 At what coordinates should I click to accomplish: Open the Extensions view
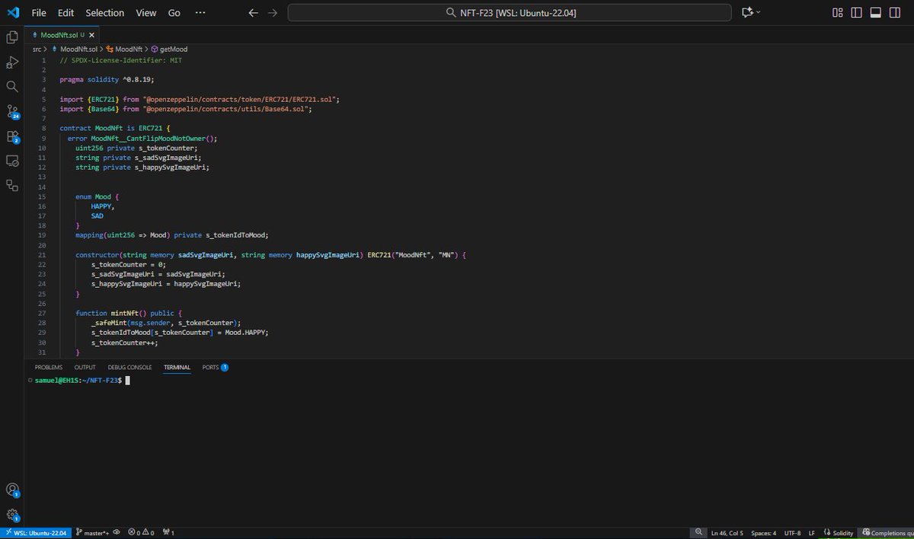[12, 136]
